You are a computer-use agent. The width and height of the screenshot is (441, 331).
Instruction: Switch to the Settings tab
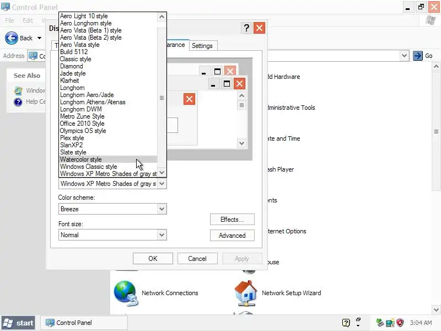[202, 46]
